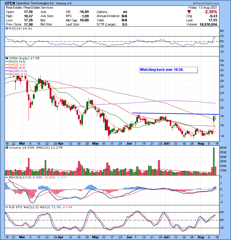
Task: Click the MACD histogram value 0.478
Action: click(62, 178)
